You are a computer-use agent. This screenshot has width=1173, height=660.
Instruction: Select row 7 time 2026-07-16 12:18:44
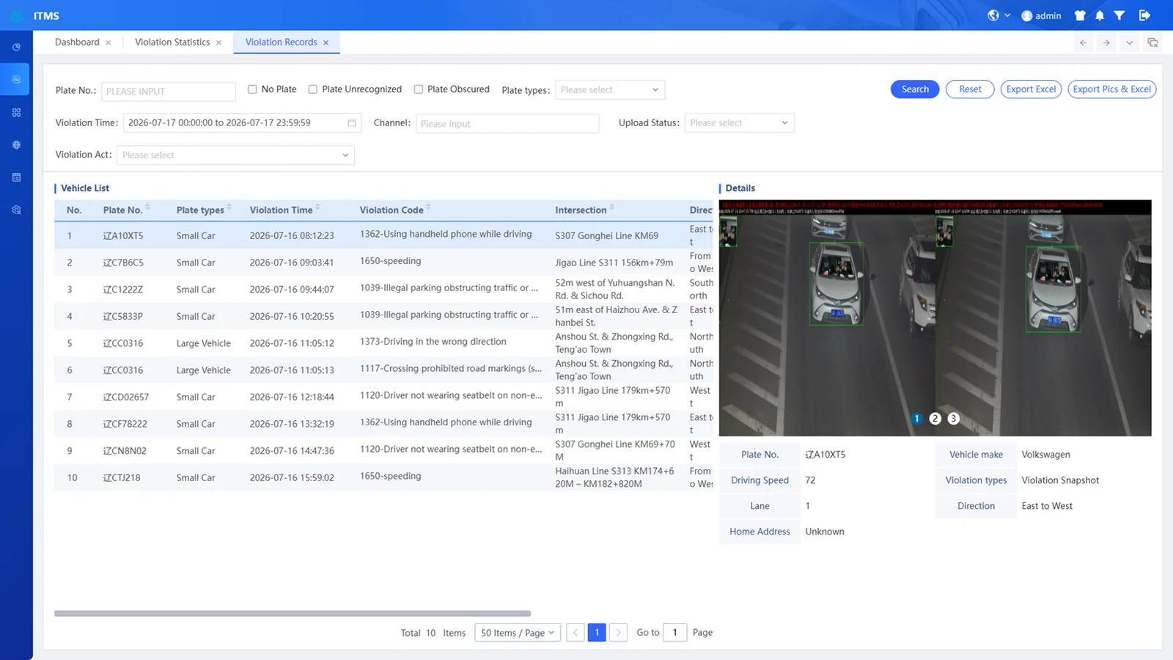pos(383,397)
